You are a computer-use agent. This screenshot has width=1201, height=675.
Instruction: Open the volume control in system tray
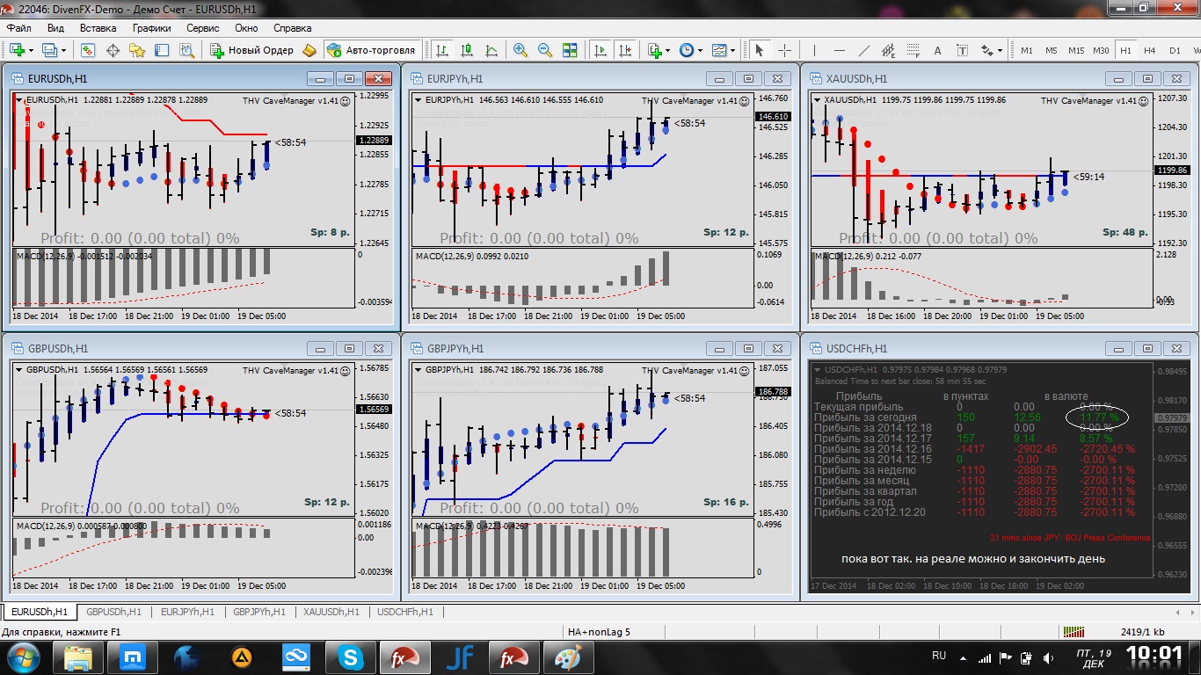point(1047,657)
